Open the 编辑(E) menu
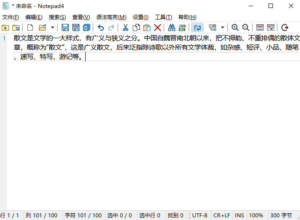Image resolution: width=300 pixels, height=220 pixels. click(34, 17)
